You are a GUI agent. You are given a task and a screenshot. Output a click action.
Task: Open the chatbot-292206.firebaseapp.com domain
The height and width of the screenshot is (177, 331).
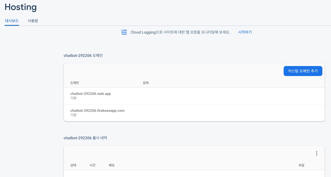(97, 111)
